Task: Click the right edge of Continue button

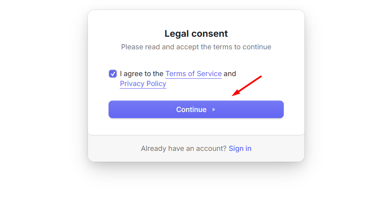Action: pyautogui.click(x=281, y=109)
